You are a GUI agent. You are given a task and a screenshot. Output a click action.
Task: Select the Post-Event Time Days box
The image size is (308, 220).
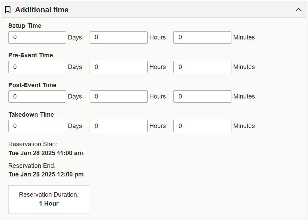click(37, 96)
